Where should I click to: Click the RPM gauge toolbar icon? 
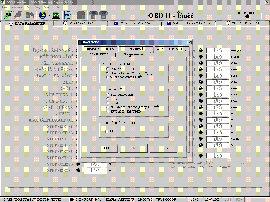42,15
